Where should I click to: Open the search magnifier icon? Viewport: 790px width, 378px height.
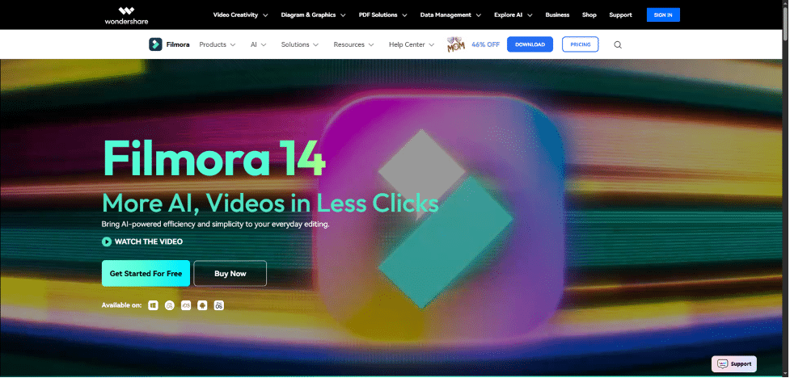pyautogui.click(x=618, y=44)
